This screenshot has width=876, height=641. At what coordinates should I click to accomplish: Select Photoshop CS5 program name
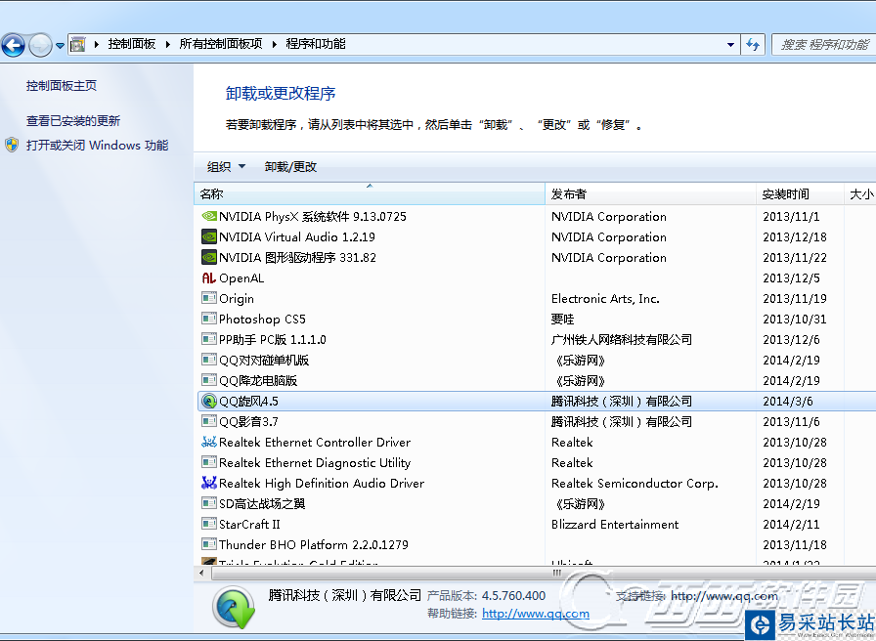tap(263, 320)
